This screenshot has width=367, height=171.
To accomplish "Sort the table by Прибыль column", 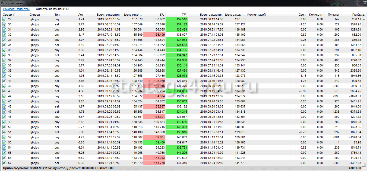I will (355, 15).
